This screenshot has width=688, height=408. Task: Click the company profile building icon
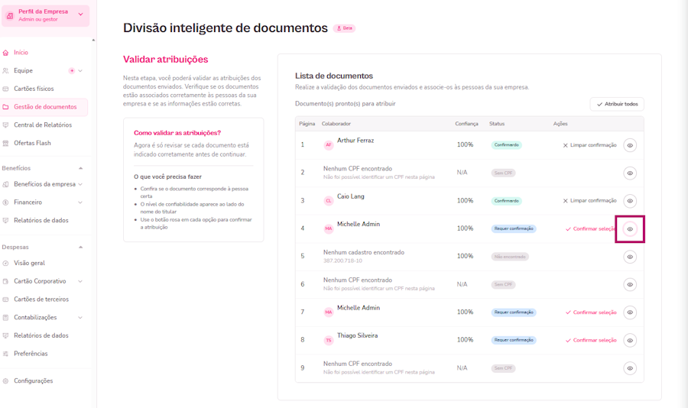click(x=10, y=15)
